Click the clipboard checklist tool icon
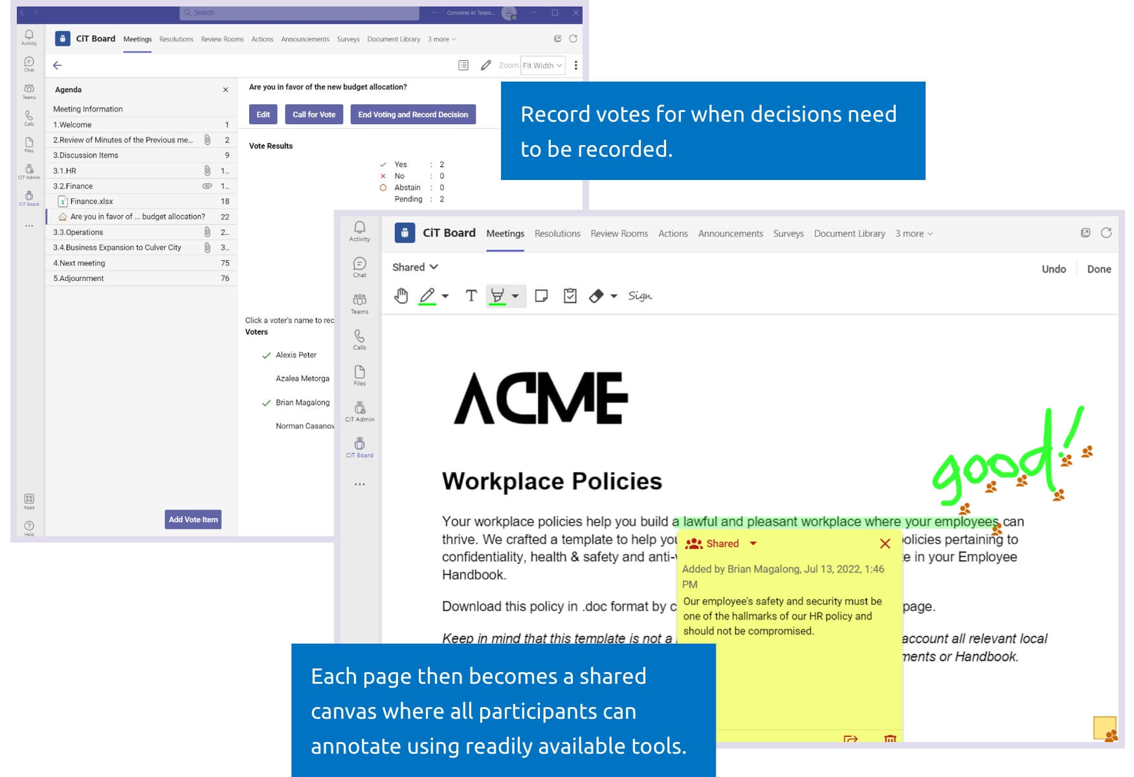 click(x=570, y=296)
